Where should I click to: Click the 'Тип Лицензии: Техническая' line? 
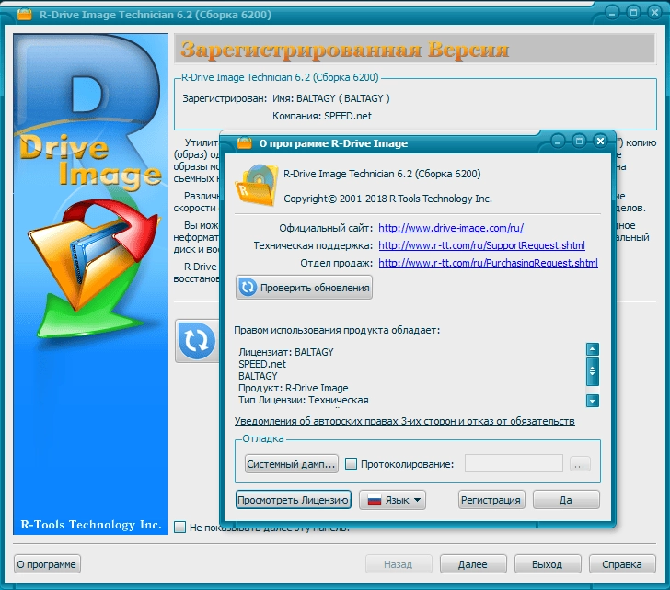click(x=304, y=400)
